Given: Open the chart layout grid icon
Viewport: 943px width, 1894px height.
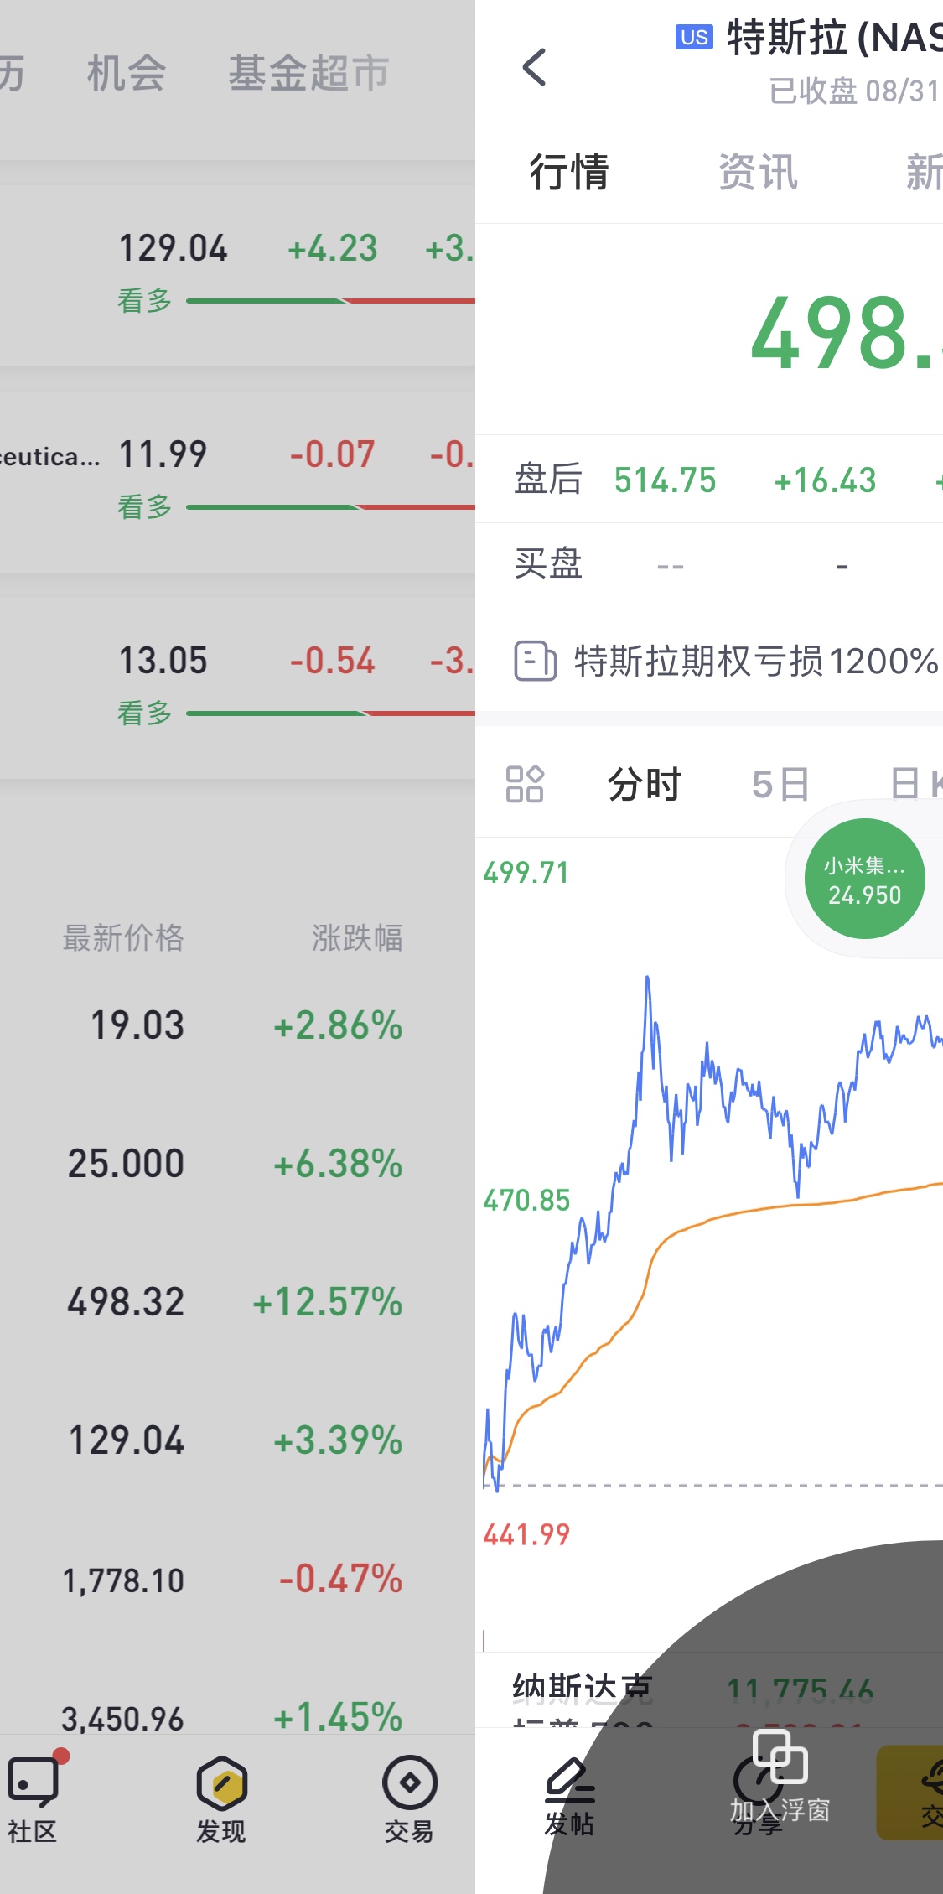Looking at the screenshot, I should pyautogui.click(x=525, y=785).
